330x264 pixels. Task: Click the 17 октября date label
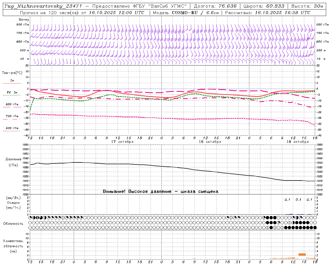point(122,142)
